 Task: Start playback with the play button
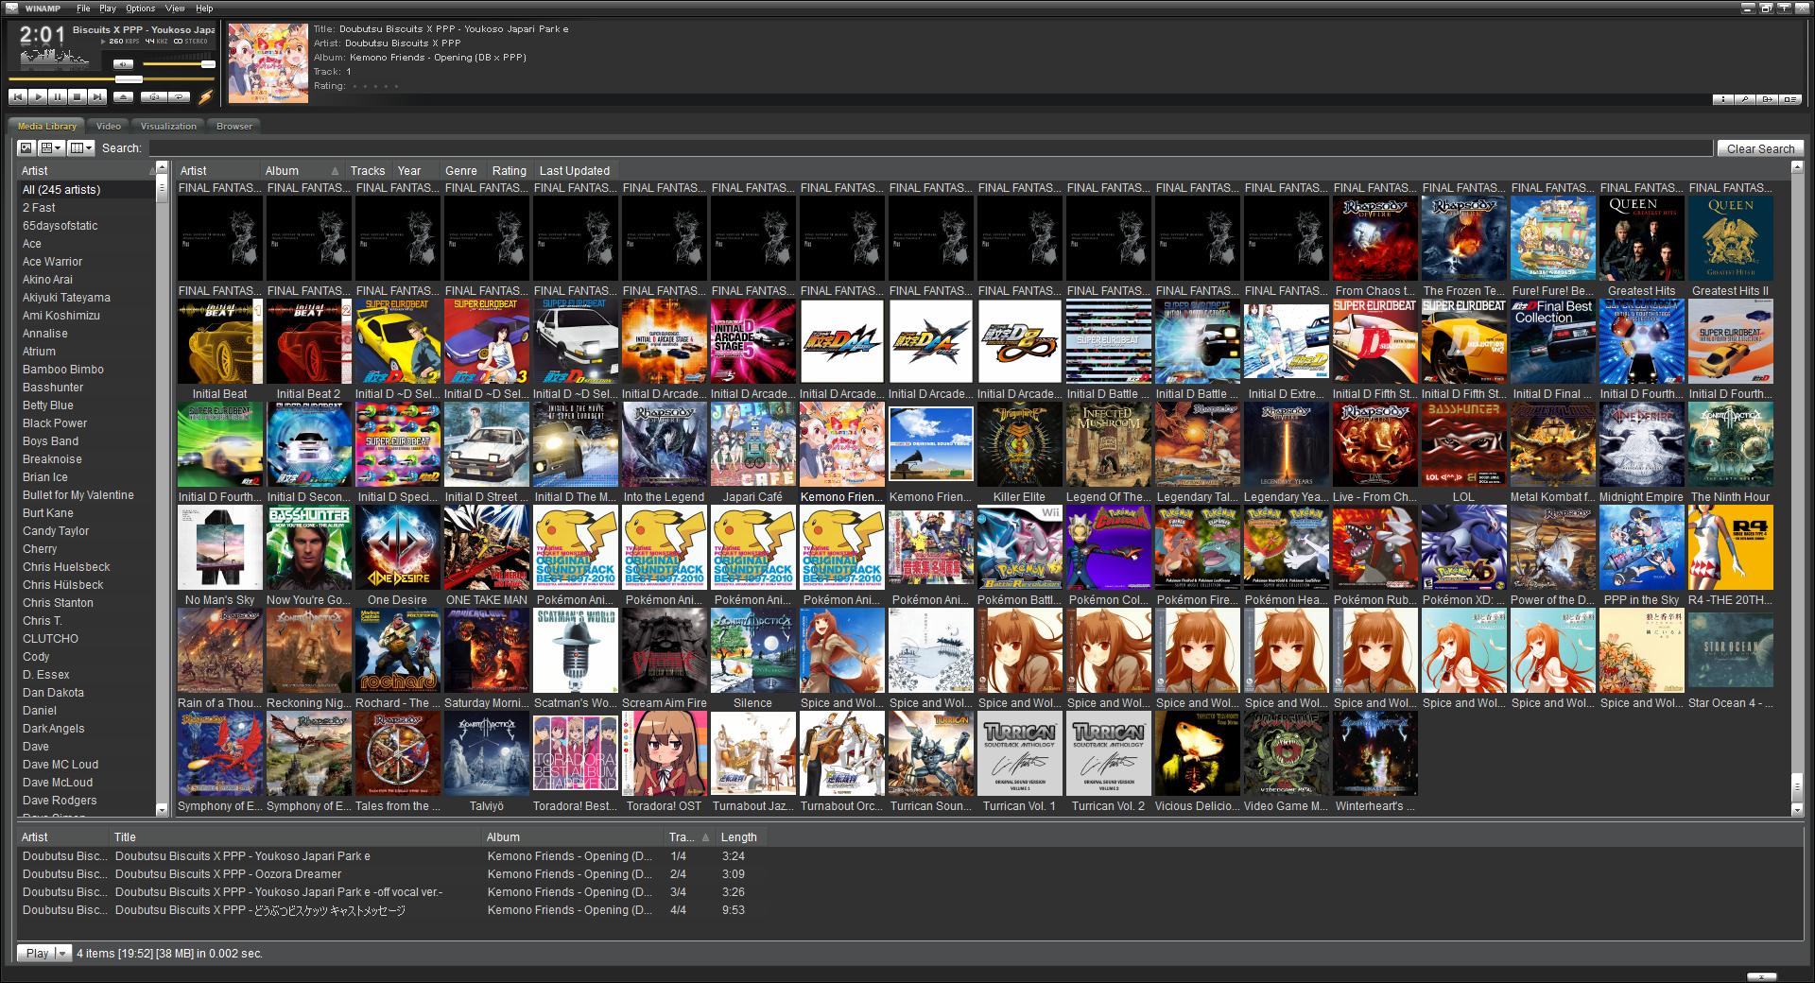pyautogui.click(x=38, y=96)
